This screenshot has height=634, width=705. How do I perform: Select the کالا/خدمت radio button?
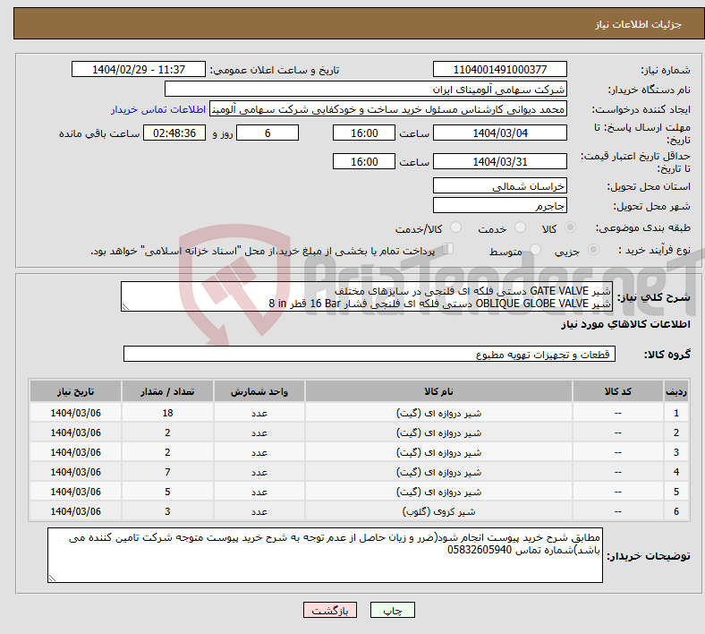pyautogui.click(x=455, y=227)
